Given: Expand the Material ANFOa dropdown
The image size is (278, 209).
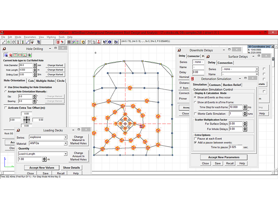Looking at the screenshot, I should 65,143.
